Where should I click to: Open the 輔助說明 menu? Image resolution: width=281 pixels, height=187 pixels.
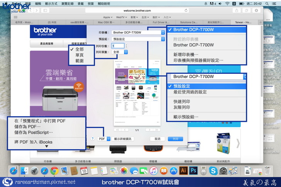(104, 3)
